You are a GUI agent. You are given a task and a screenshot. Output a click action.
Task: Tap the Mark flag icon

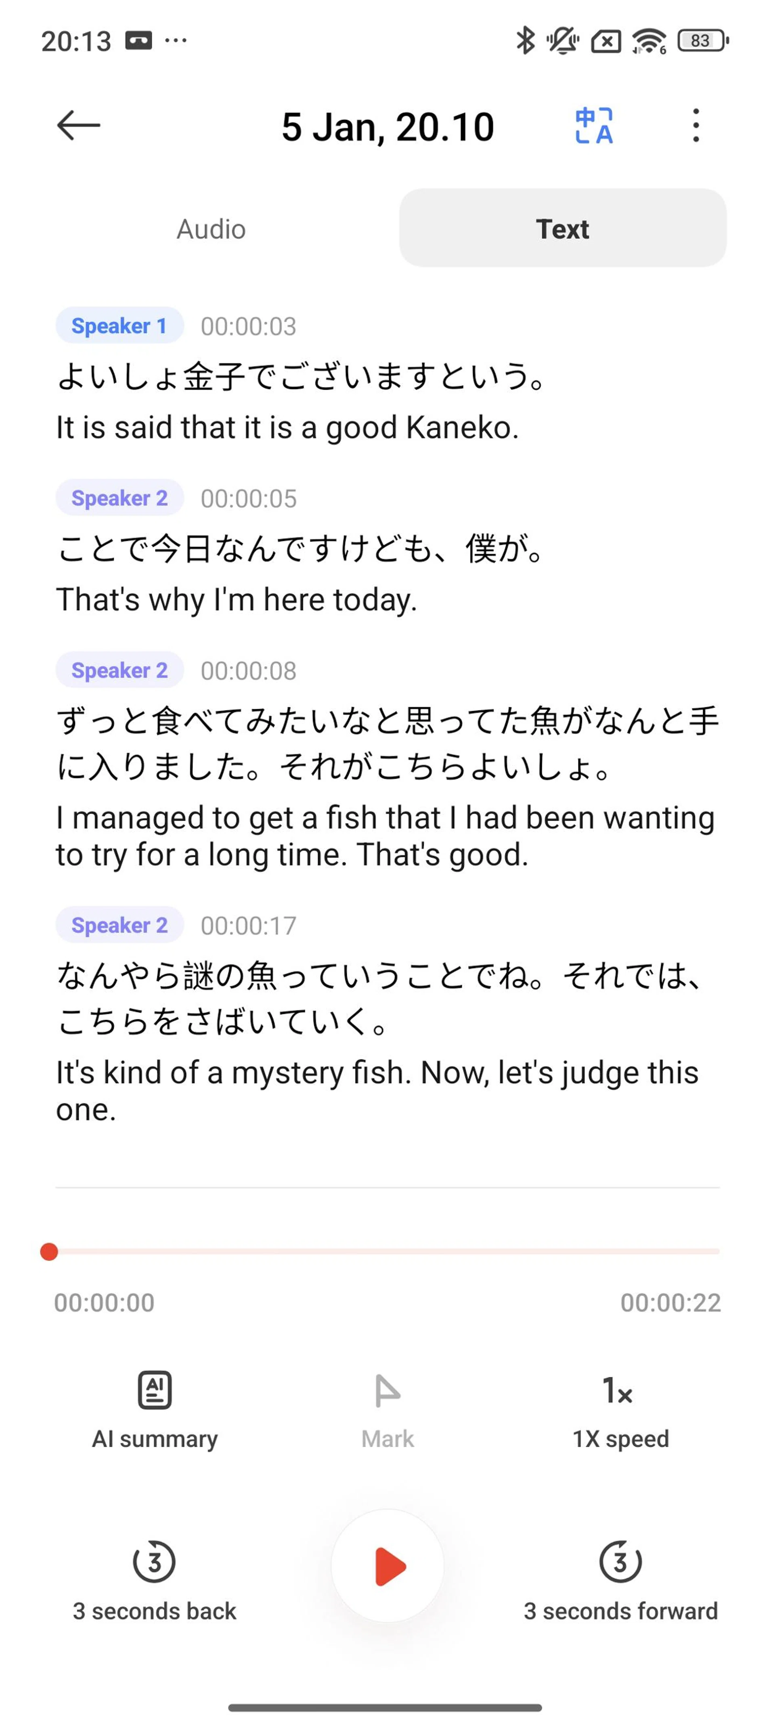coord(387,1391)
